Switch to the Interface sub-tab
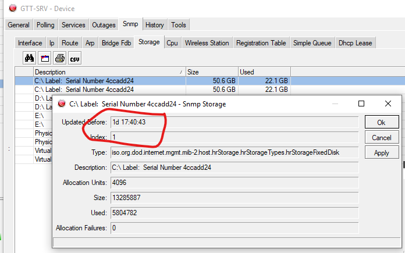 tap(30, 43)
